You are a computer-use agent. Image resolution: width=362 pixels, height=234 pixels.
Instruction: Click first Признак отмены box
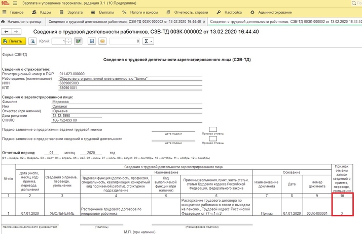pos(213,129)
